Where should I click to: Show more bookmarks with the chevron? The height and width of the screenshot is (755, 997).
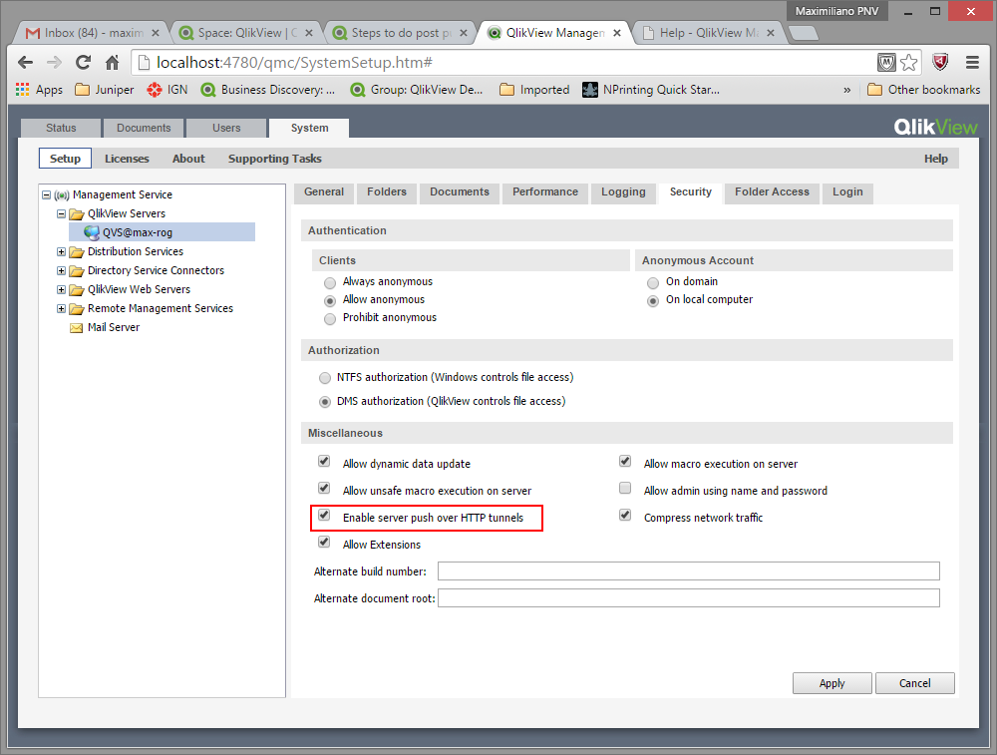[x=846, y=91]
